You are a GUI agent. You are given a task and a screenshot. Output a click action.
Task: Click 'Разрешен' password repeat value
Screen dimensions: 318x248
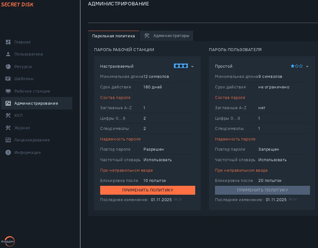coord(154,149)
